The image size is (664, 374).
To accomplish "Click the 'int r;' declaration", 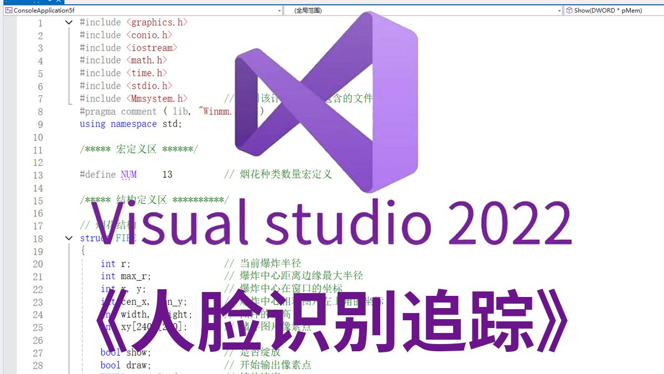I will 116,264.
